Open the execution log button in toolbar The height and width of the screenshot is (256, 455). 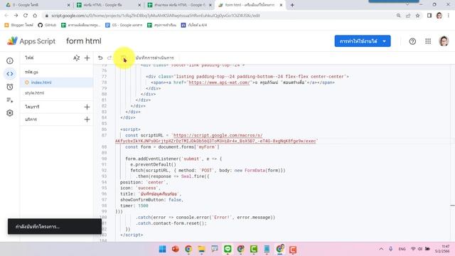pyautogui.click(x=154, y=58)
